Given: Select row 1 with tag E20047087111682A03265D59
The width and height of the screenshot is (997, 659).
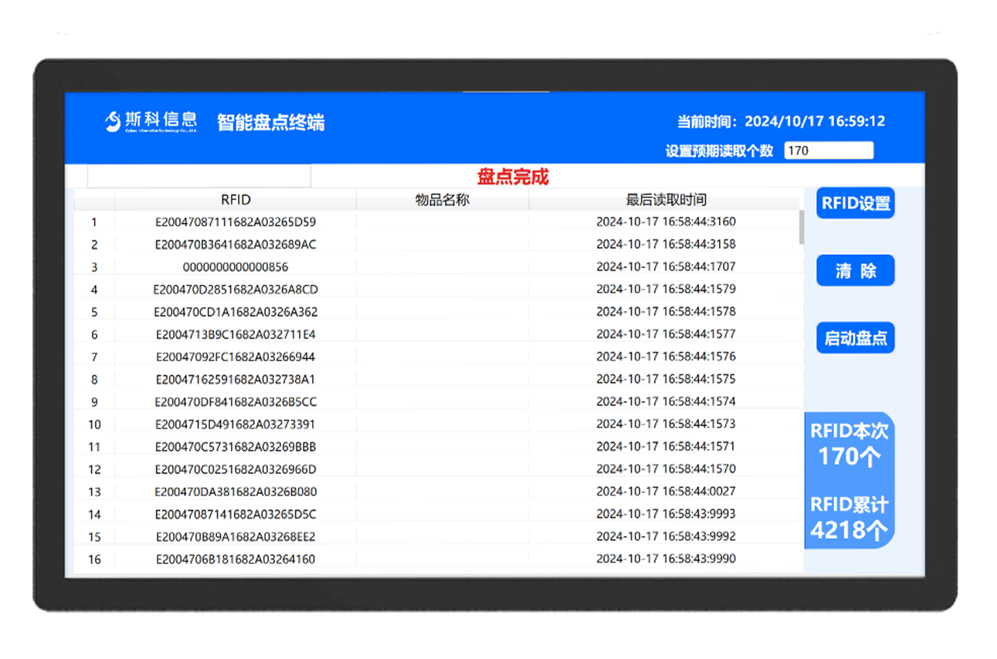Looking at the screenshot, I should pyautogui.click(x=235, y=221).
